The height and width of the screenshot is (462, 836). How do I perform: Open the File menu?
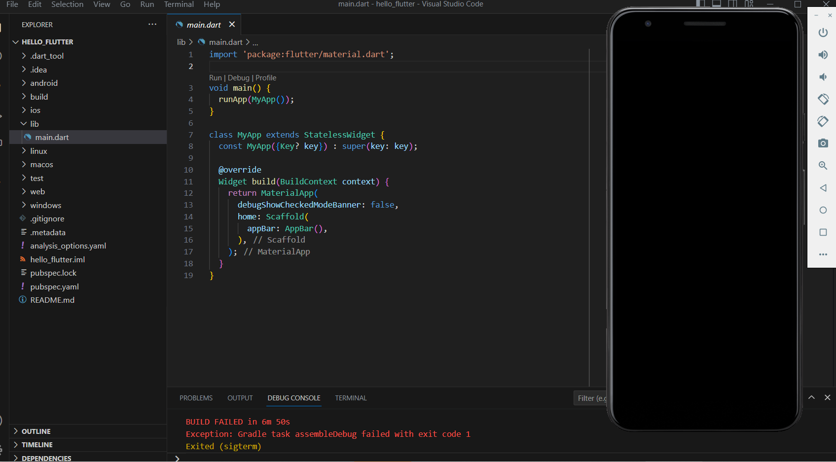pyautogui.click(x=12, y=4)
